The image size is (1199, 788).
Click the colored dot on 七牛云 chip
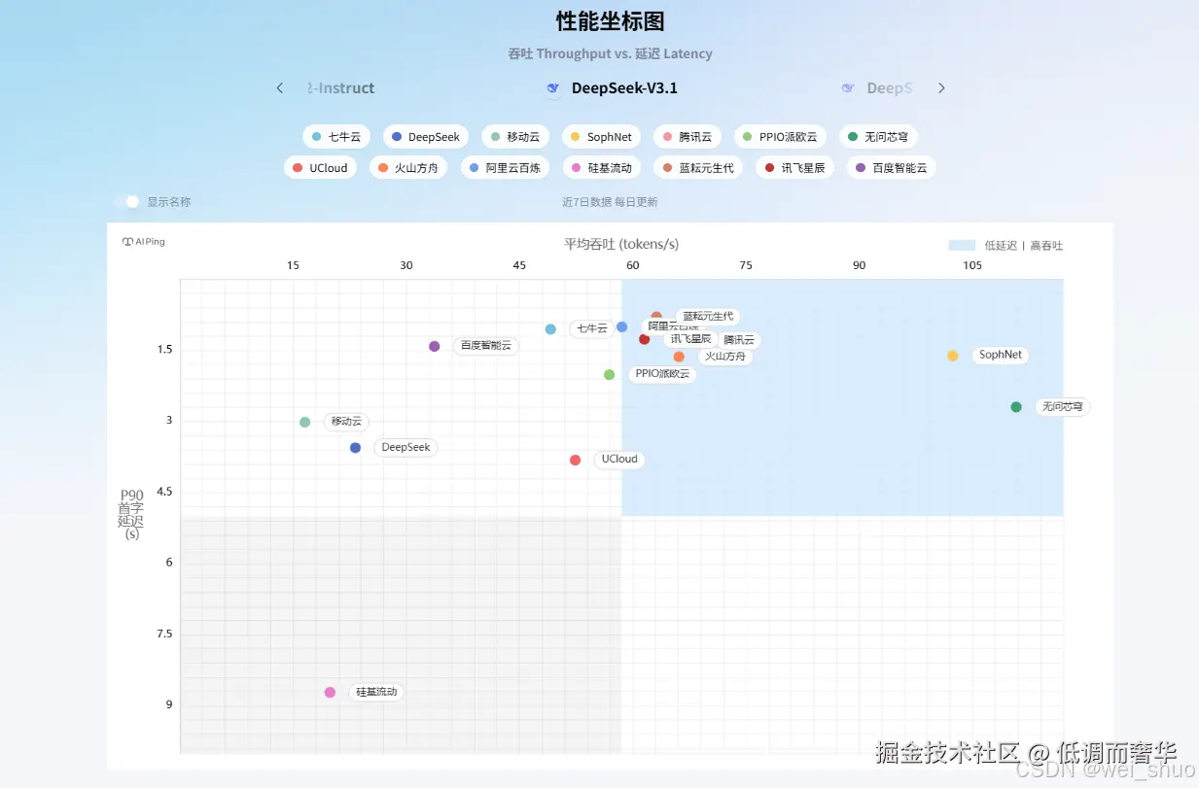[319, 136]
